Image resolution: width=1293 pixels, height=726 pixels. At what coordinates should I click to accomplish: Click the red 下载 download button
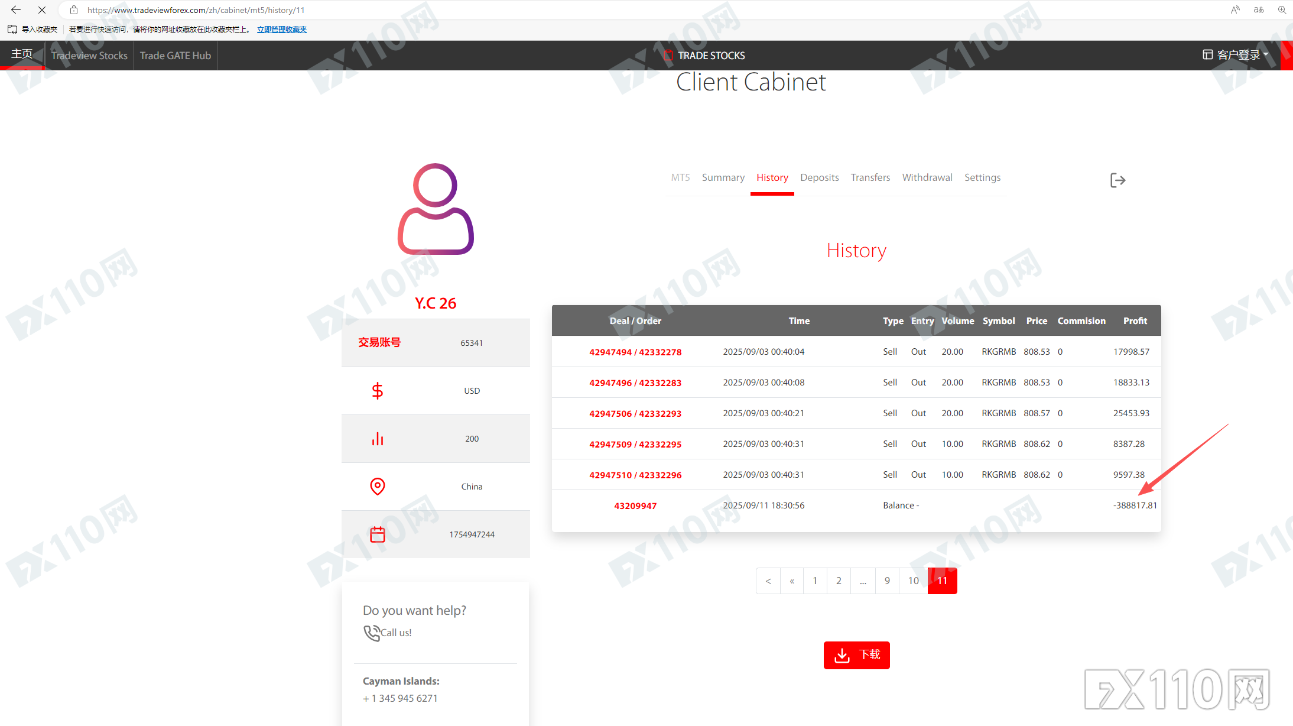click(x=856, y=655)
